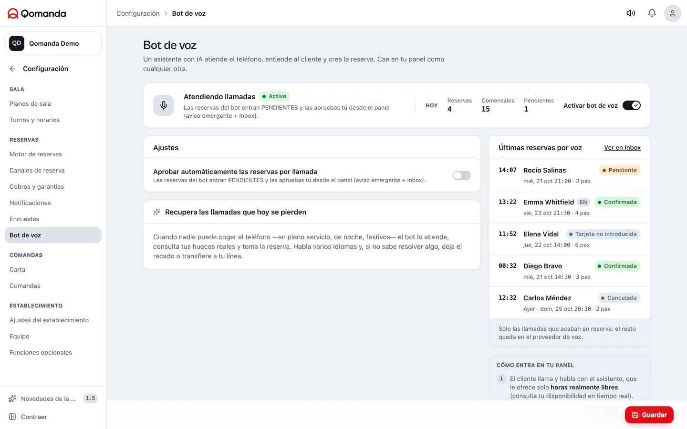Viewport: 687px width, 429px height.
Task: Open Emma Whitfield confirmed reservation
Action: [x=570, y=207]
